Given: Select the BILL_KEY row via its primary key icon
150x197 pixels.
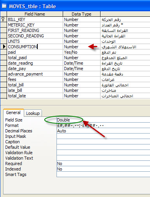Looking at the screenshot, I should point(4,19).
